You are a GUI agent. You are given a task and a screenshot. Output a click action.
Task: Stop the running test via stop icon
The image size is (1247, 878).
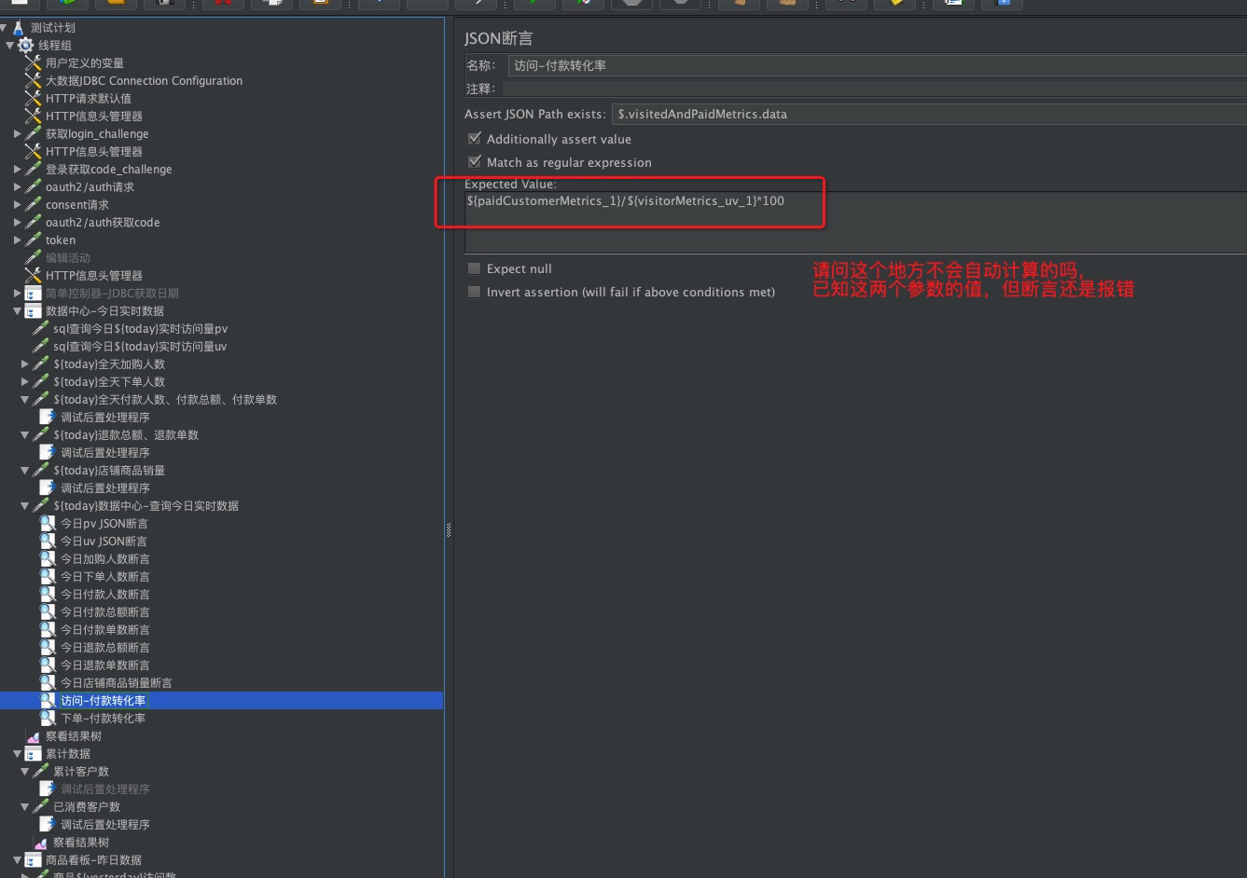(x=631, y=5)
